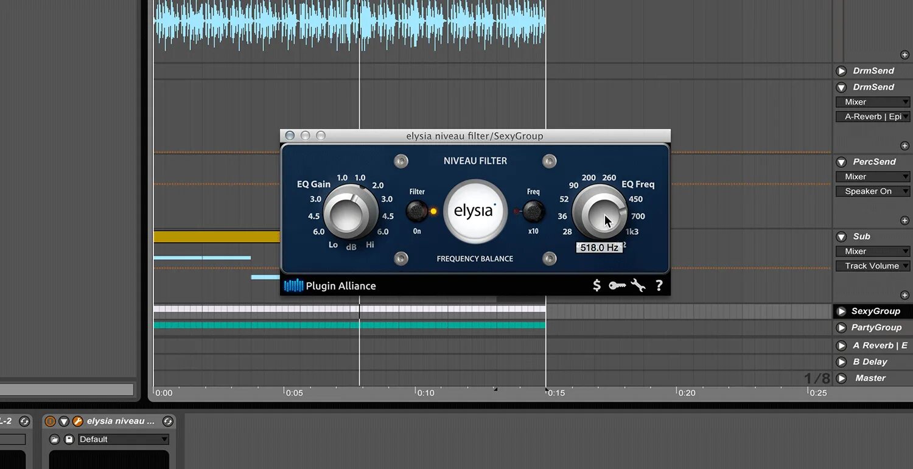Open the dollar-sign purchase icon in the plugin
913x469 pixels.
click(x=596, y=285)
